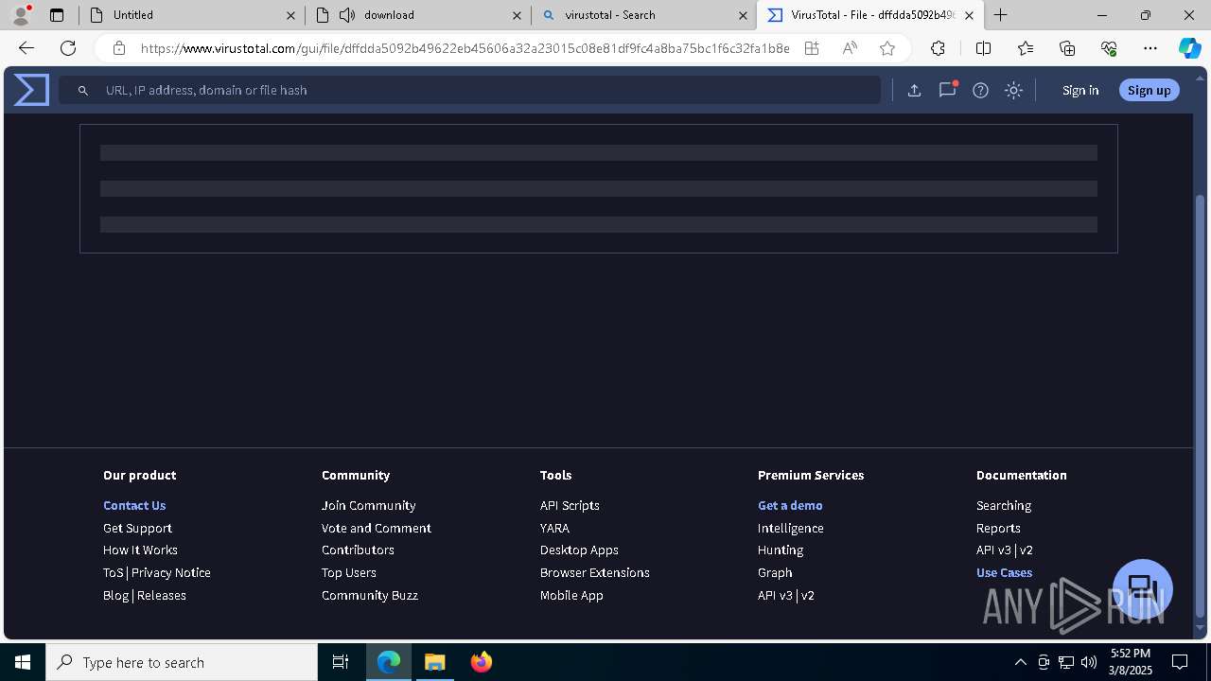Open the Collections icon
Screen dimensions: 1211x681
pyautogui.click(x=1067, y=48)
